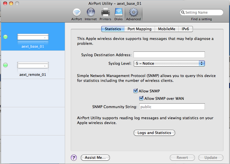The image size is (230, 164).
Task: Click the Syslog Destination Address field
Action: 169,54
